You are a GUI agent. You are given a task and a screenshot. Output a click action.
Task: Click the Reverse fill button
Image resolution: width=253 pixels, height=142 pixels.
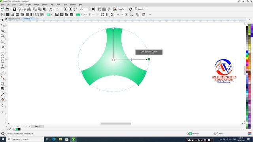click(102, 15)
